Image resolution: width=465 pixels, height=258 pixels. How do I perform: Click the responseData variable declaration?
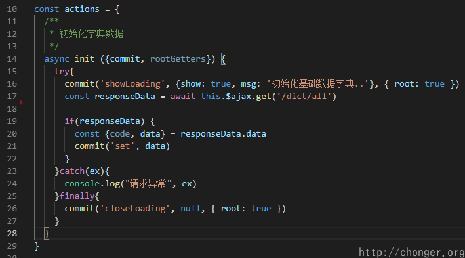(x=125, y=97)
